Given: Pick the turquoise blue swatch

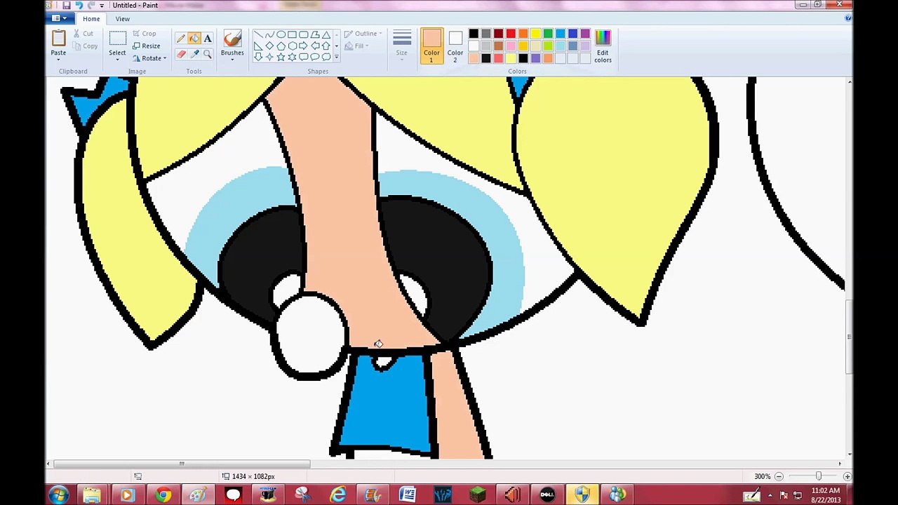Looking at the screenshot, I should click(561, 34).
